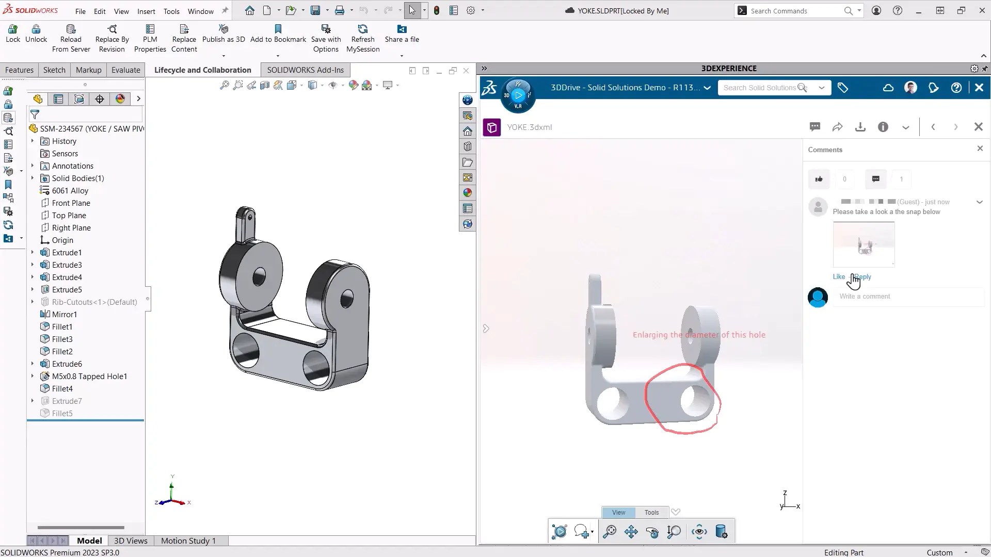Click the Reload From Server icon
Screen dimensions: 991x557
point(71,29)
